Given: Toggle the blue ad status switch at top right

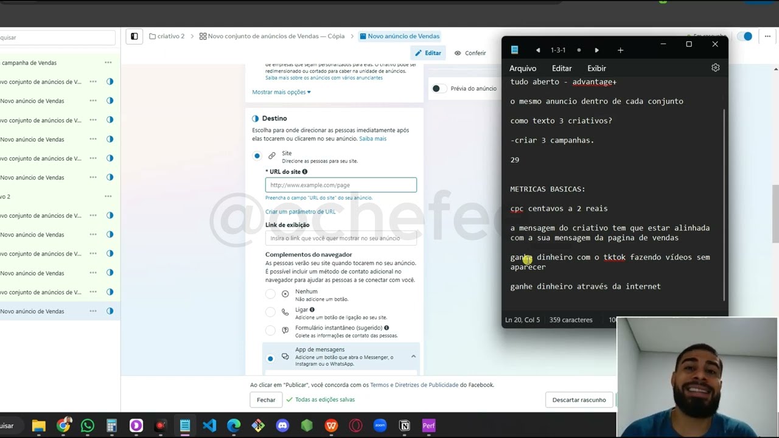Looking at the screenshot, I should coord(745,36).
